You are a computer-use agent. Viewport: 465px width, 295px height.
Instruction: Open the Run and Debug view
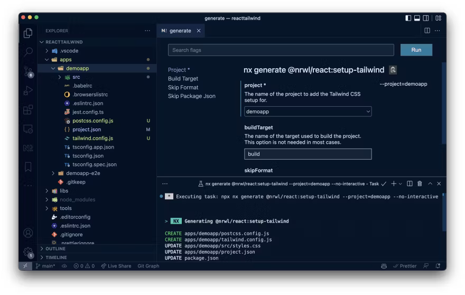click(28, 90)
